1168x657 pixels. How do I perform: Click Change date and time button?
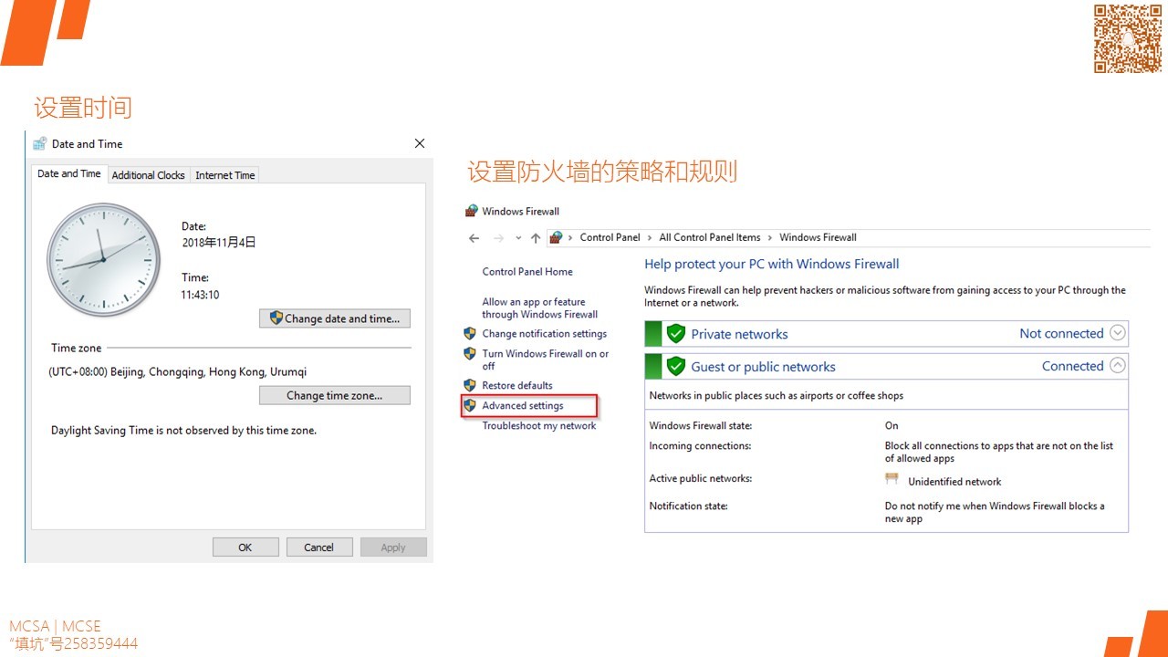click(x=335, y=318)
